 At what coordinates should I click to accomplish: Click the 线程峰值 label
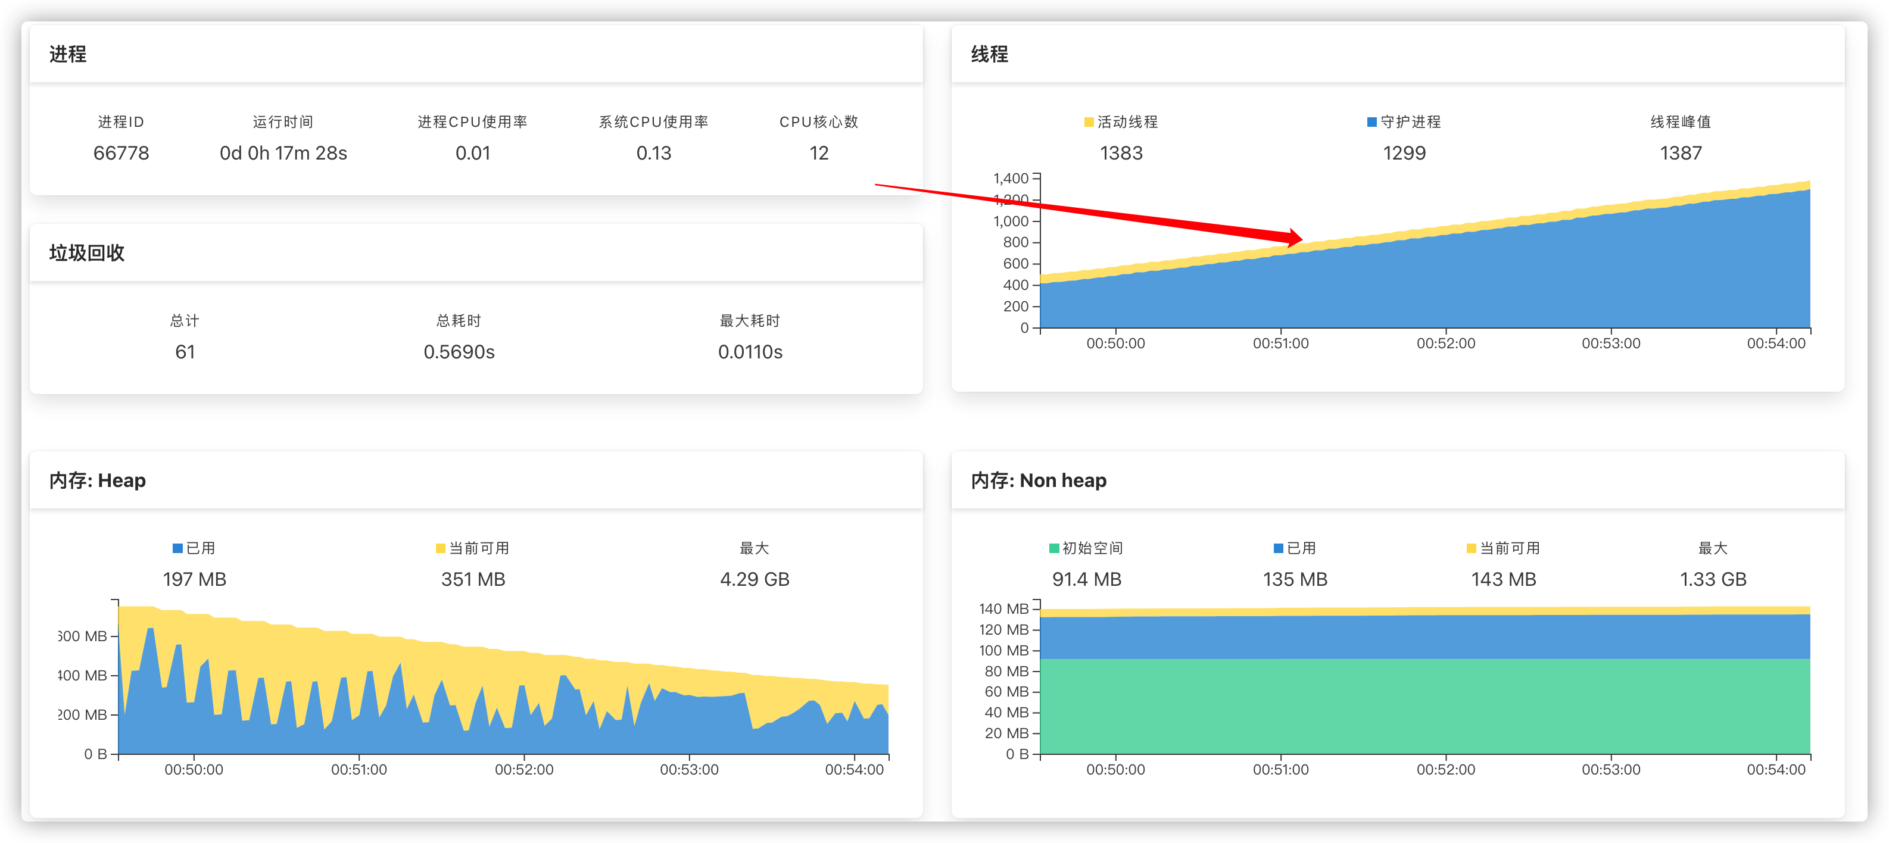1681,121
